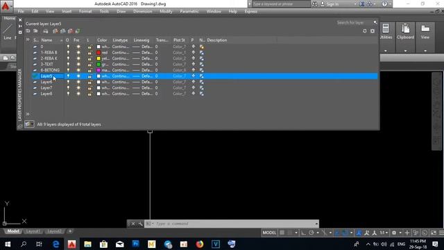Click the New Layer icon
Image resolution: width=444 pixels, height=250 pixels.
click(x=55, y=31)
